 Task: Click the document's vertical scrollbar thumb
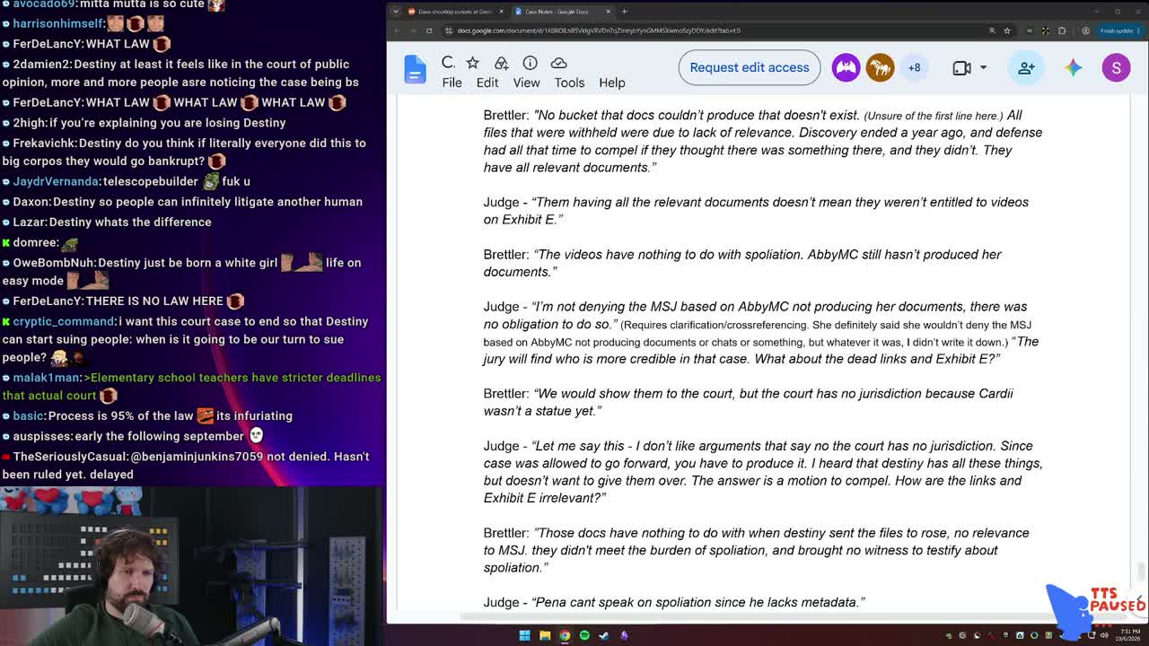[1141, 571]
